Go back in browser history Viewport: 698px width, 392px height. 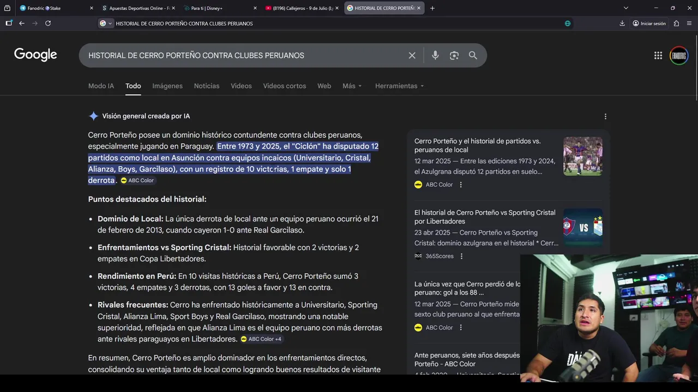click(x=22, y=23)
